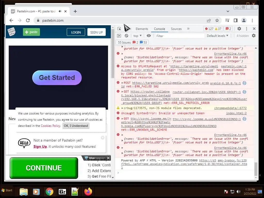
Task: Expand the GET router.collabnet error entry
Action: [x=122, y=92]
